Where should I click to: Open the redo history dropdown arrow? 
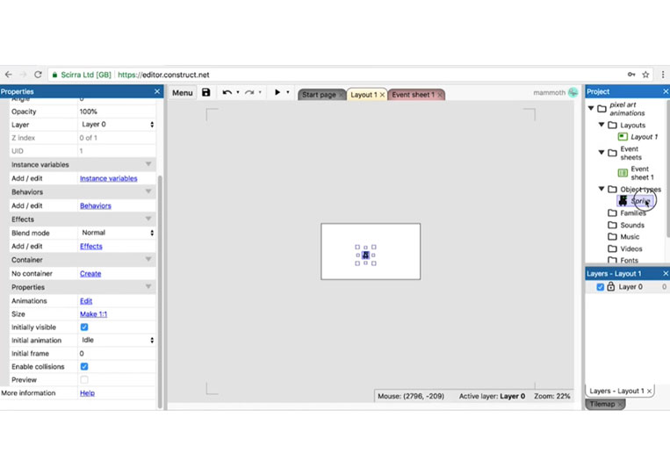tap(260, 92)
